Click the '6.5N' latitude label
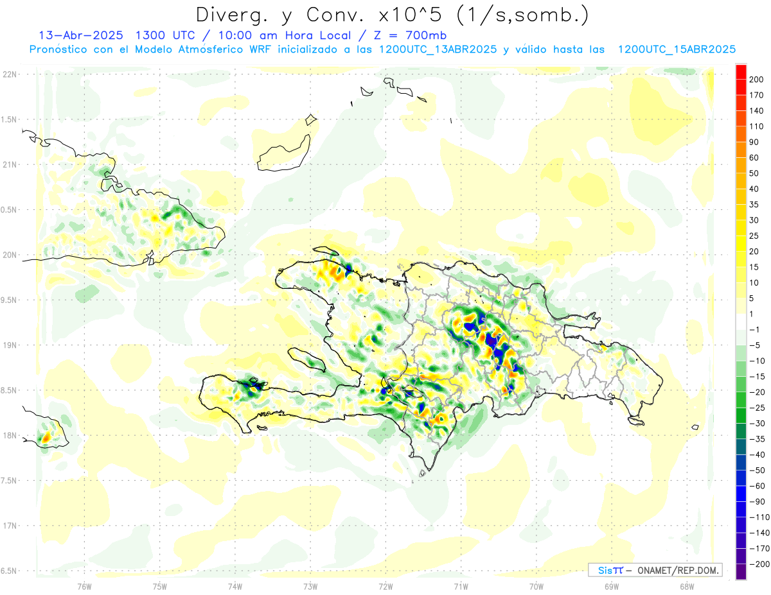771x595 pixels. (x=8, y=571)
